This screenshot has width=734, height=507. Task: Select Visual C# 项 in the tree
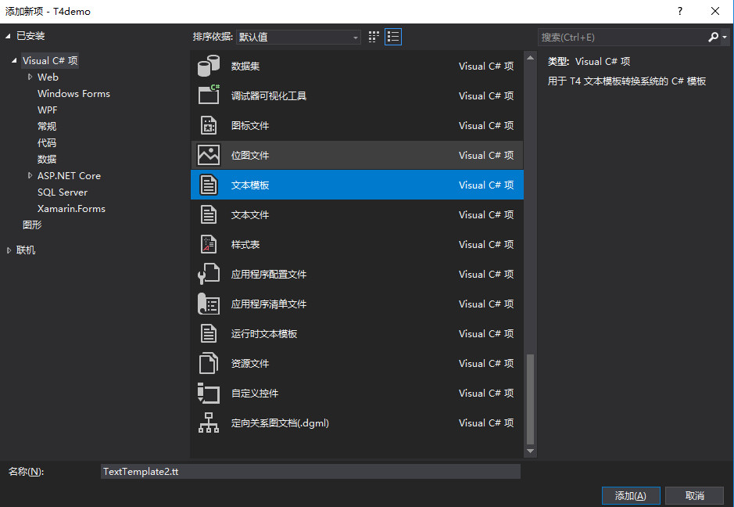tap(50, 60)
